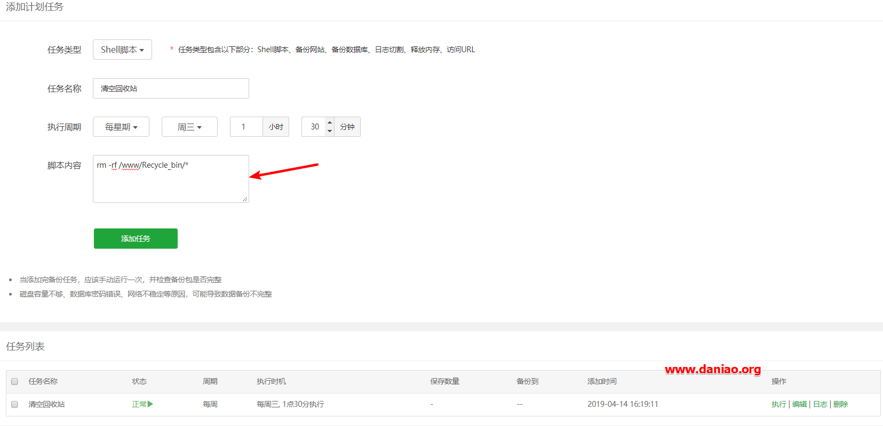Open the 日志 link for 清空回收站 task
The image size is (883, 426).
click(820, 404)
